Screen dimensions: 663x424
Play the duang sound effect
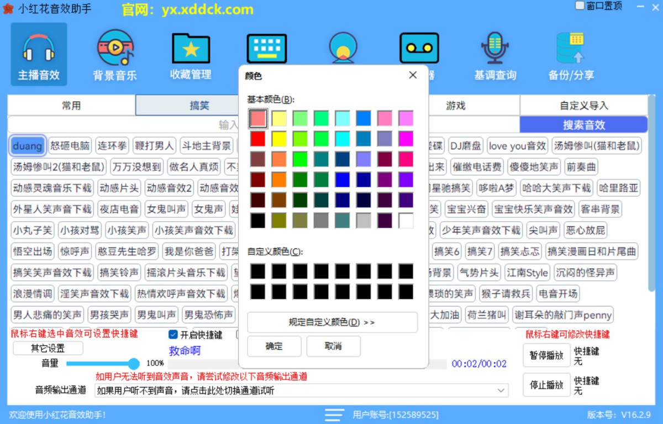[x=27, y=145]
